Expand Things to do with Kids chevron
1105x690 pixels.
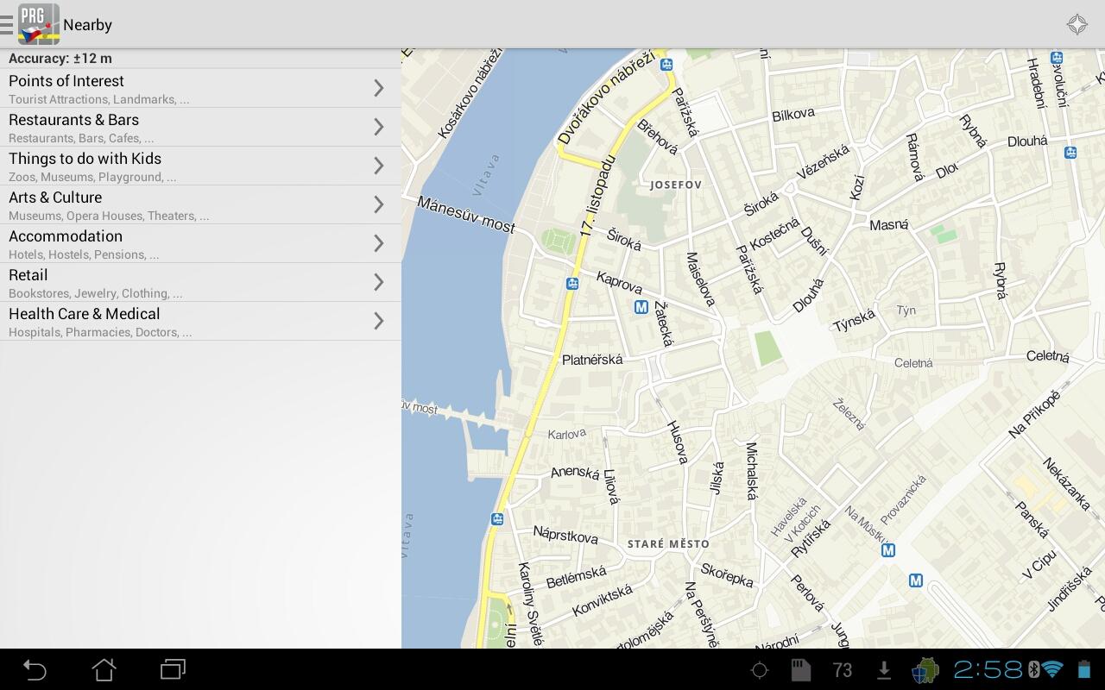click(x=378, y=166)
